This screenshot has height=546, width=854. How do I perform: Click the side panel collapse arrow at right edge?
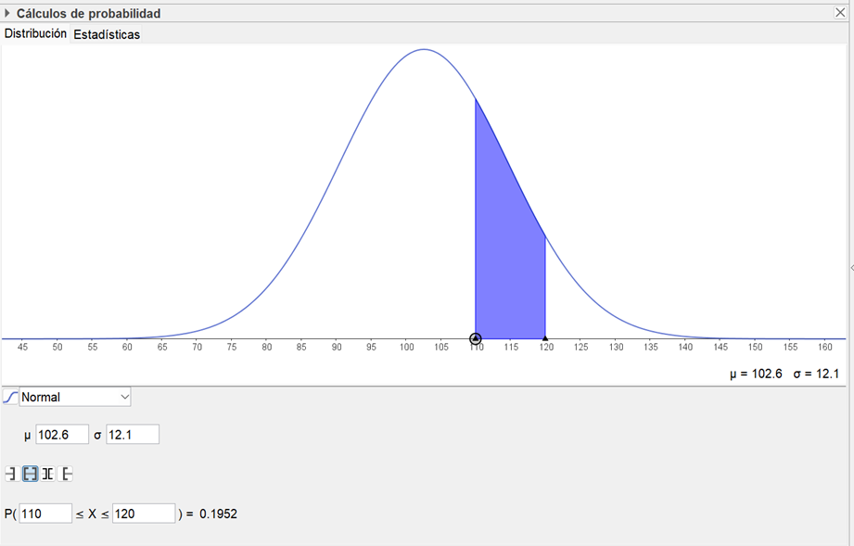[852, 268]
